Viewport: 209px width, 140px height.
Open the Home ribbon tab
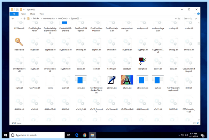(x=23, y=14)
